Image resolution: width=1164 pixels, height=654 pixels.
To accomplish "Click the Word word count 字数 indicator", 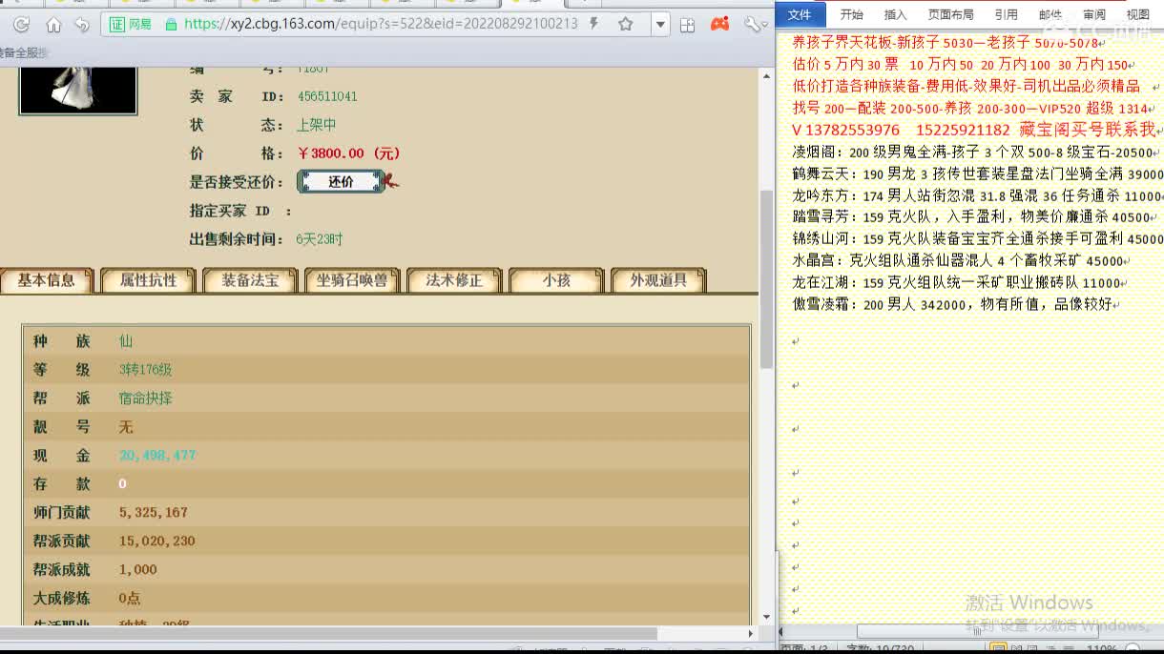I will pos(880,648).
